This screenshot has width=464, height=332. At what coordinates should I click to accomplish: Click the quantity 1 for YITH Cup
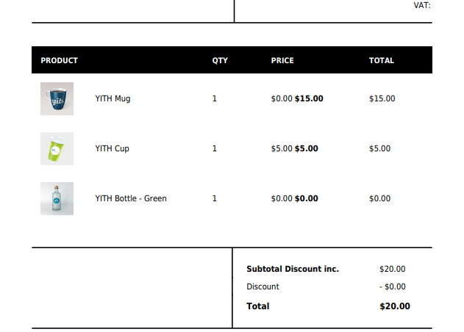[215, 148]
